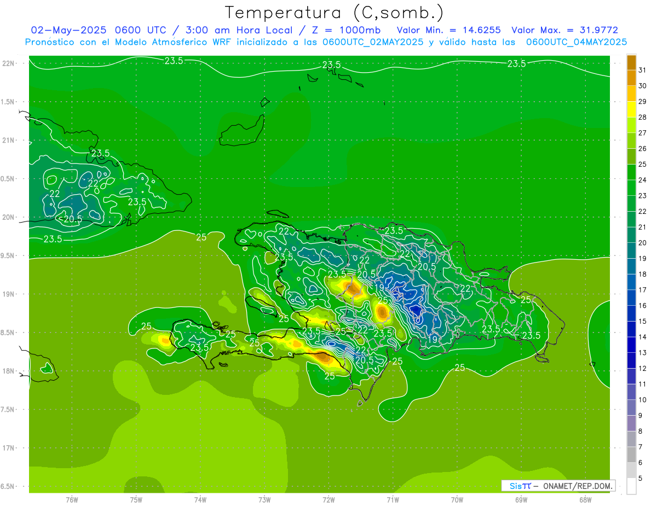Pick the dark orange swatch above legend value 31
The height and width of the screenshot is (507, 657).
click(x=631, y=62)
